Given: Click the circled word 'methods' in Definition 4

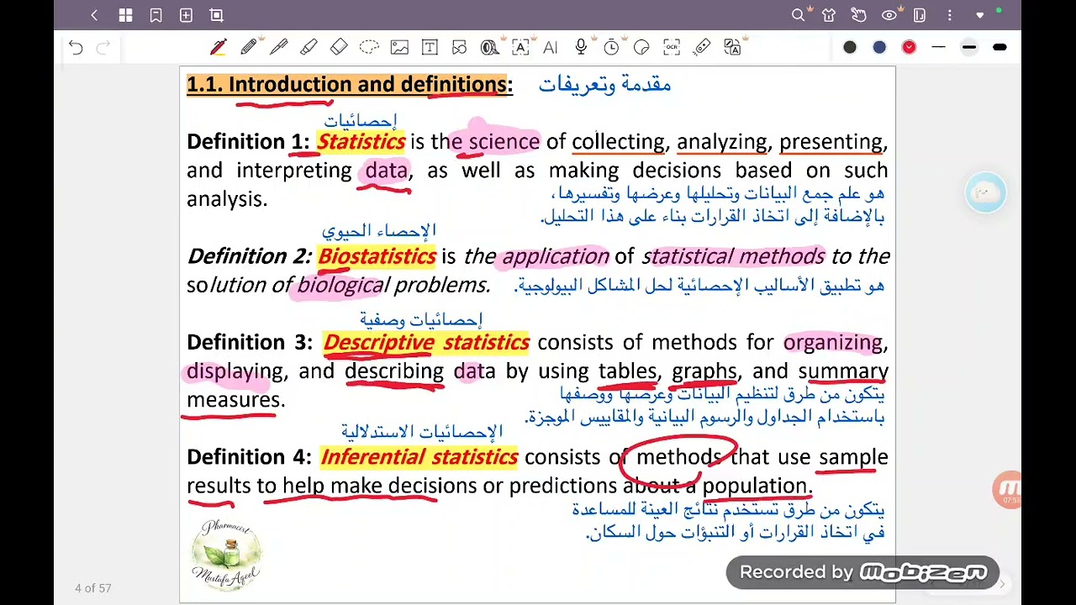Looking at the screenshot, I should click(x=678, y=456).
